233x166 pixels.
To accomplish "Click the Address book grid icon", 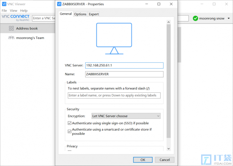I will [11, 28].
